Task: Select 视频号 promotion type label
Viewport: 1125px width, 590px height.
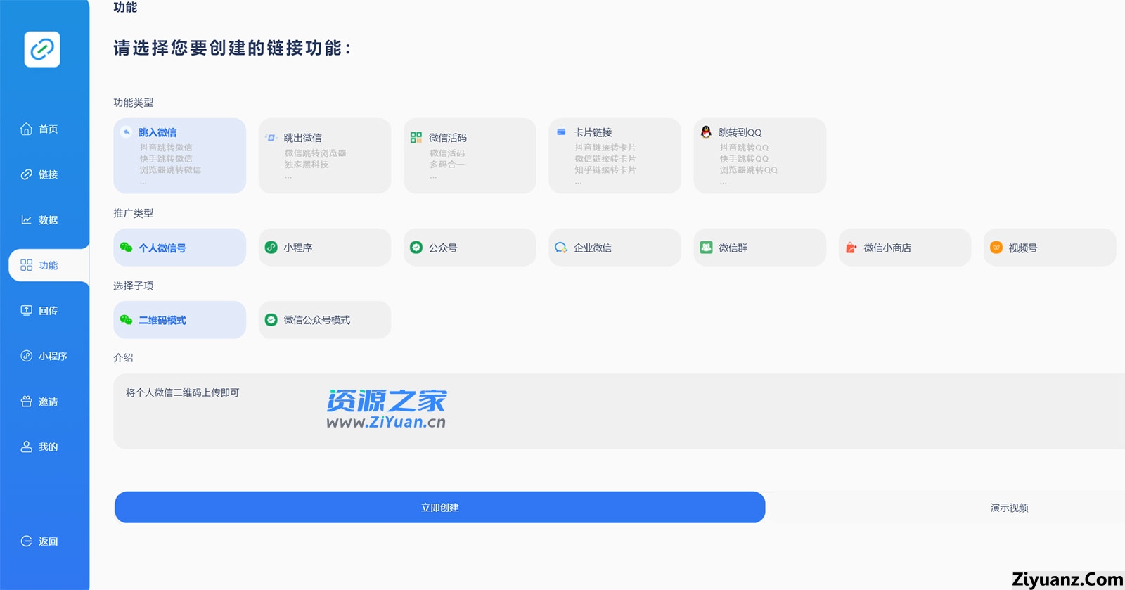Action: click(1023, 248)
